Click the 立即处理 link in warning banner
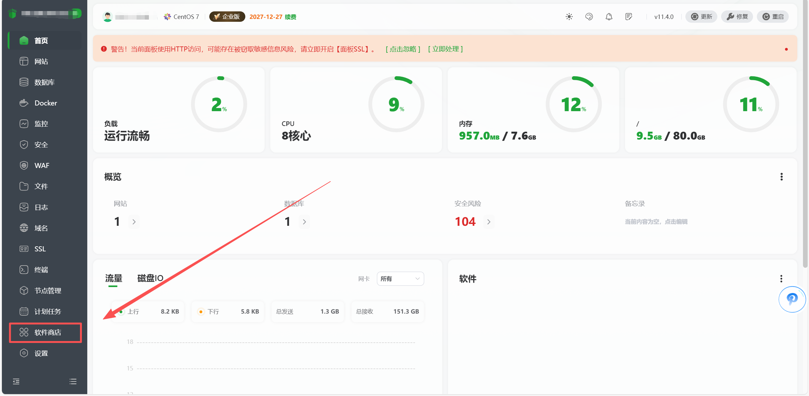This screenshot has width=809, height=396. 445,49
